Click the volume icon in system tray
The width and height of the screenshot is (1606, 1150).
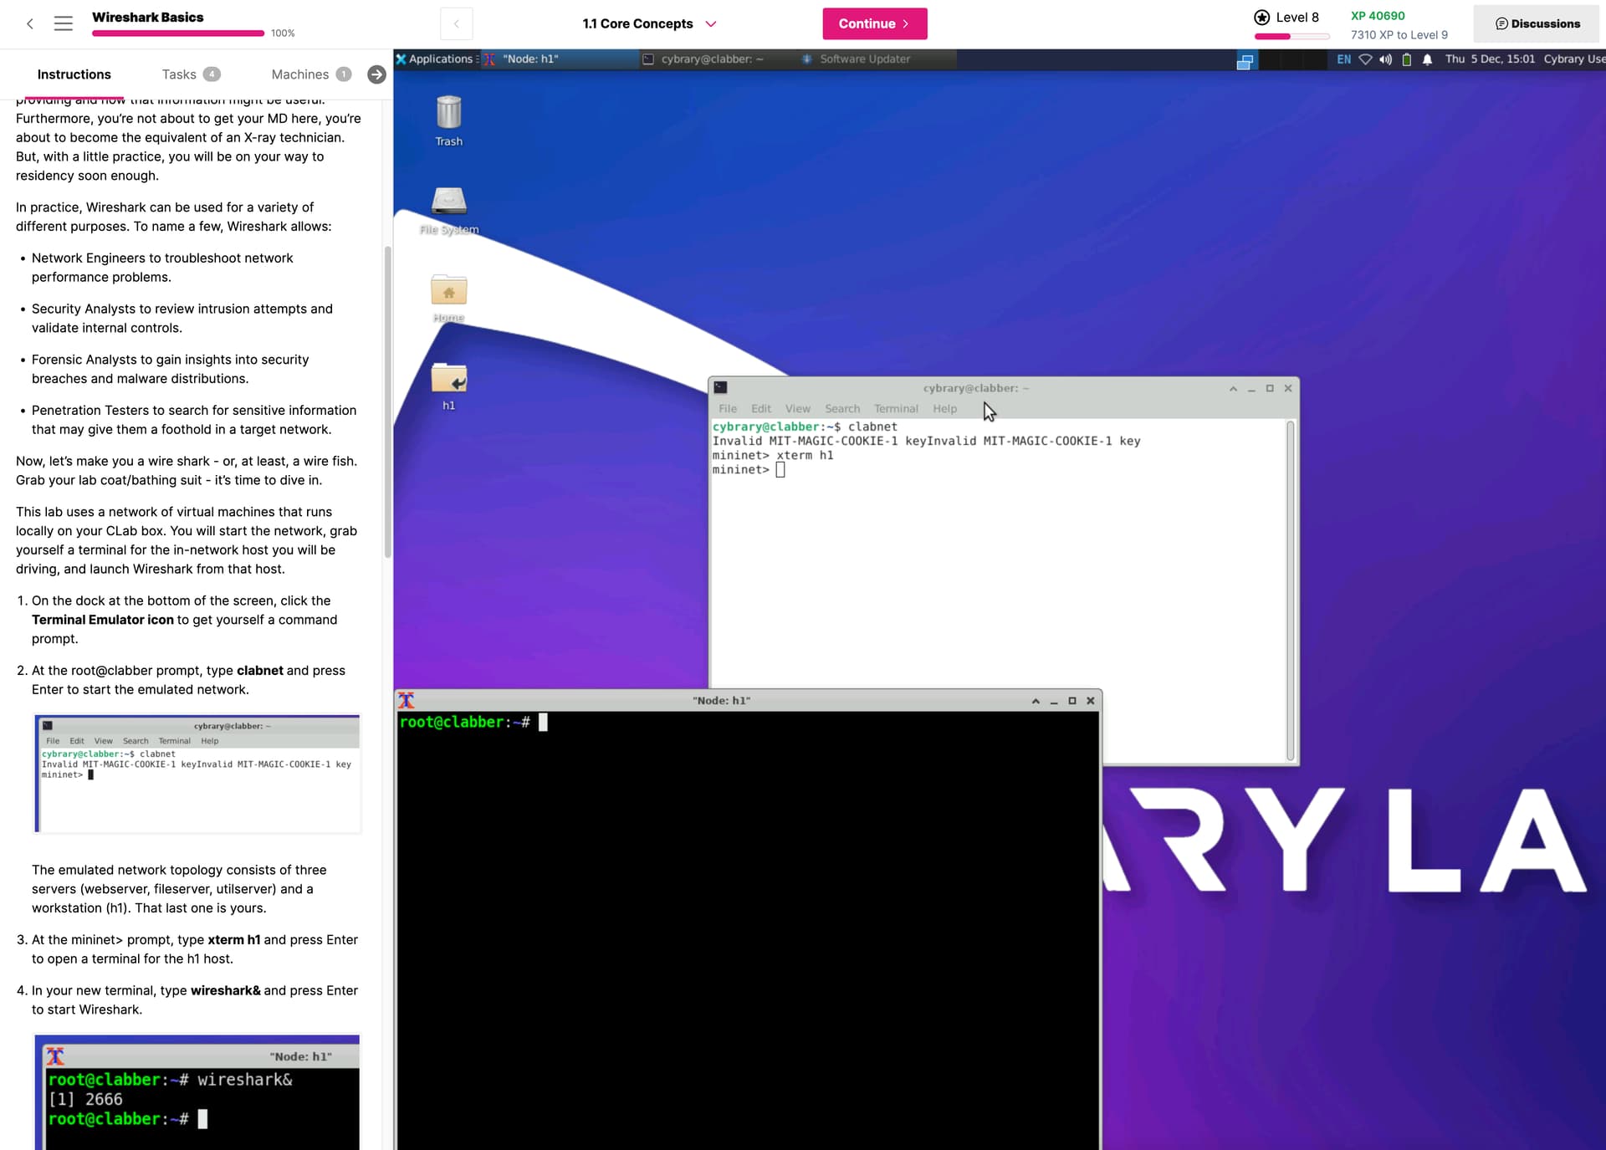(x=1385, y=59)
